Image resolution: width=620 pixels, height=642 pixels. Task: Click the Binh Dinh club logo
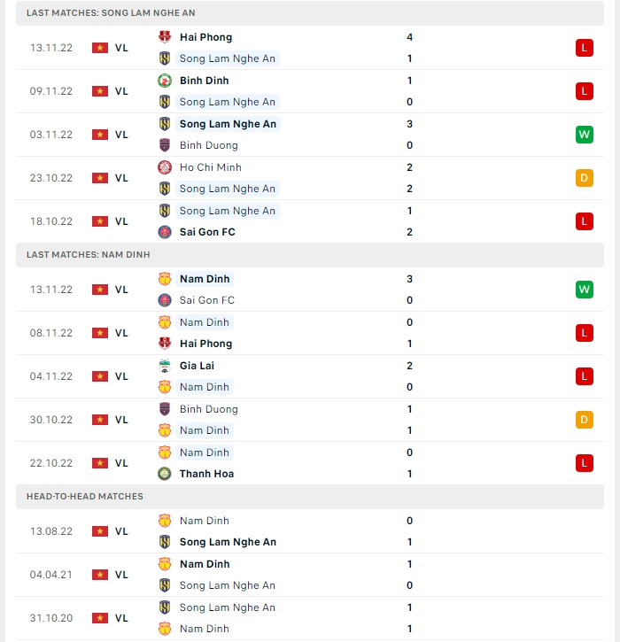(165, 81)
